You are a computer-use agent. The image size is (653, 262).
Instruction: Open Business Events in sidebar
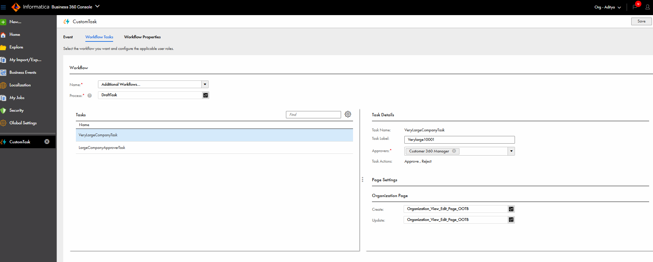[23, 72]
